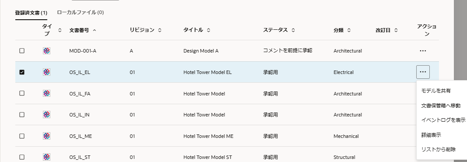Screen dimensions: 467x162
Task: Sort by 文書番号 column
Action: pyautogui.click(x=83, y=30)
